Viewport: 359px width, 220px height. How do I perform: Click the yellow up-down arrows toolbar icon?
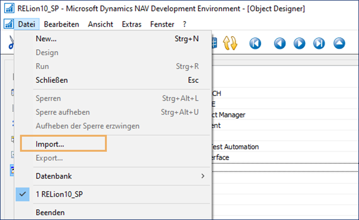231,43
